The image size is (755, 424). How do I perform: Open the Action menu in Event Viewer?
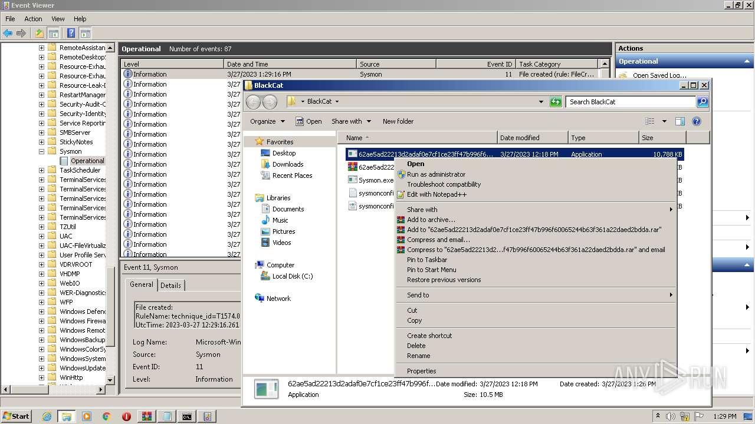33,19
